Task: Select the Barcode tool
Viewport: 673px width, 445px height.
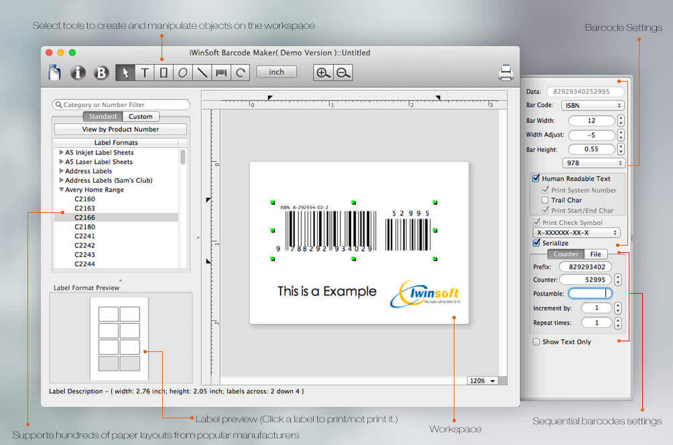Action: click(221, 73)
